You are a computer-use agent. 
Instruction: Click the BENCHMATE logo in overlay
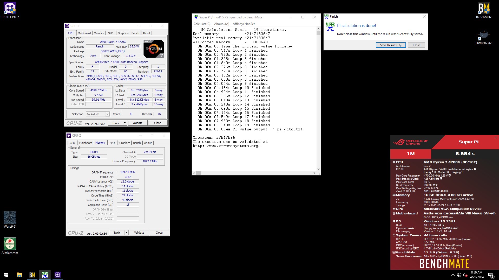coord(444,264)
